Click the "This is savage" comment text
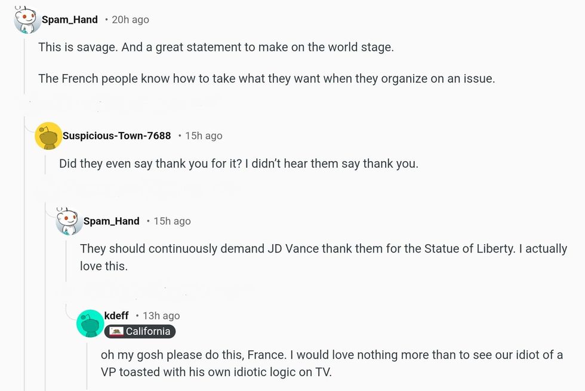 point(215,47)
